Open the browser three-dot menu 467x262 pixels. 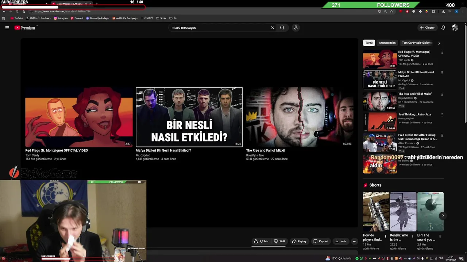463,11
